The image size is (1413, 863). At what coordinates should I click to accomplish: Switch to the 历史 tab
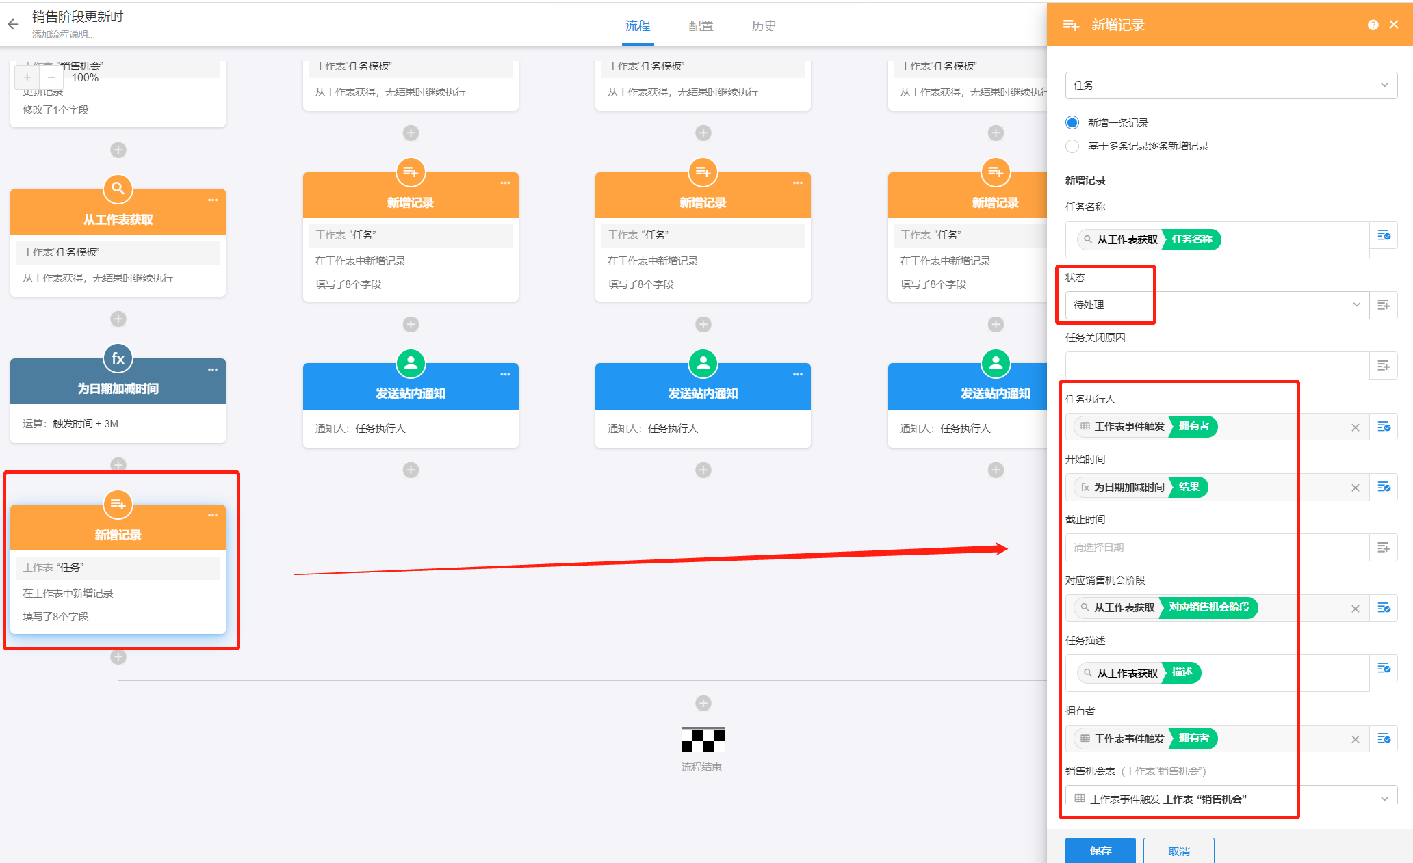[x=764, y=26]
